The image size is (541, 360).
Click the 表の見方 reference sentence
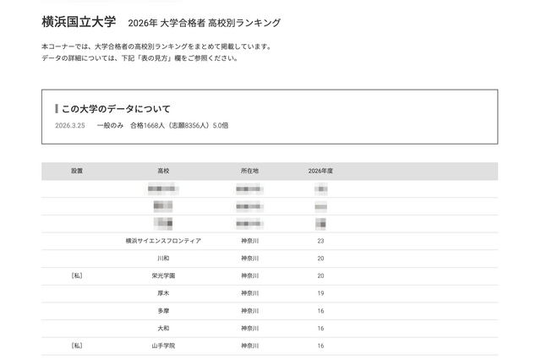tap(140, 58)
